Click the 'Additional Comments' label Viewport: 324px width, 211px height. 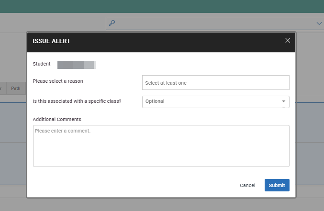(57, 120)
